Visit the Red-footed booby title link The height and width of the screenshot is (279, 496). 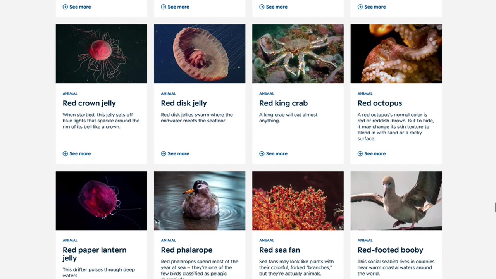point(390,250)
